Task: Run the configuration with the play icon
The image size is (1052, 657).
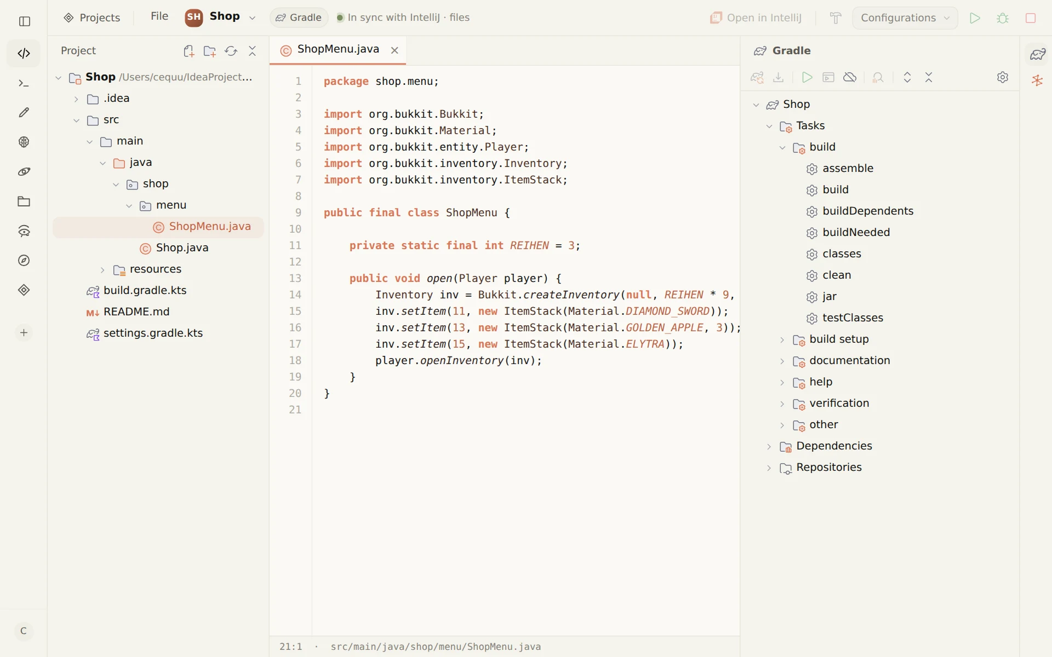Action: (974, 18)
